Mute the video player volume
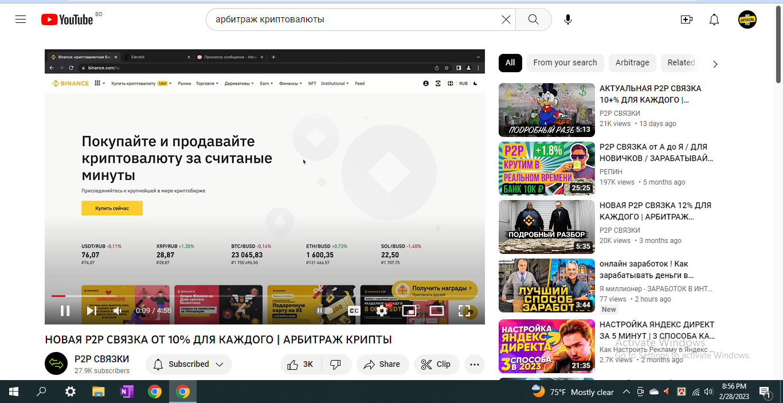 118,311
